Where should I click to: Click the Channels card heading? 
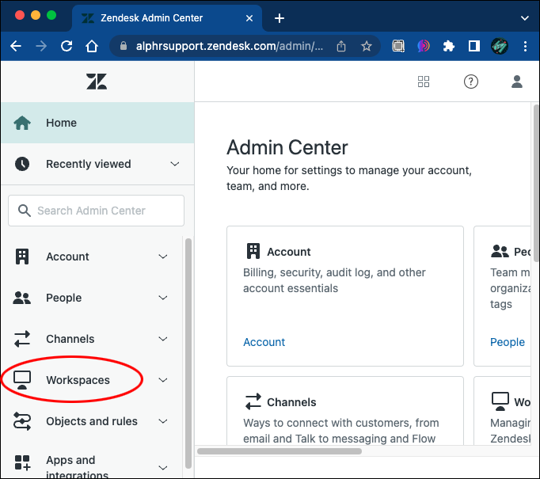[x=291, y=402]
